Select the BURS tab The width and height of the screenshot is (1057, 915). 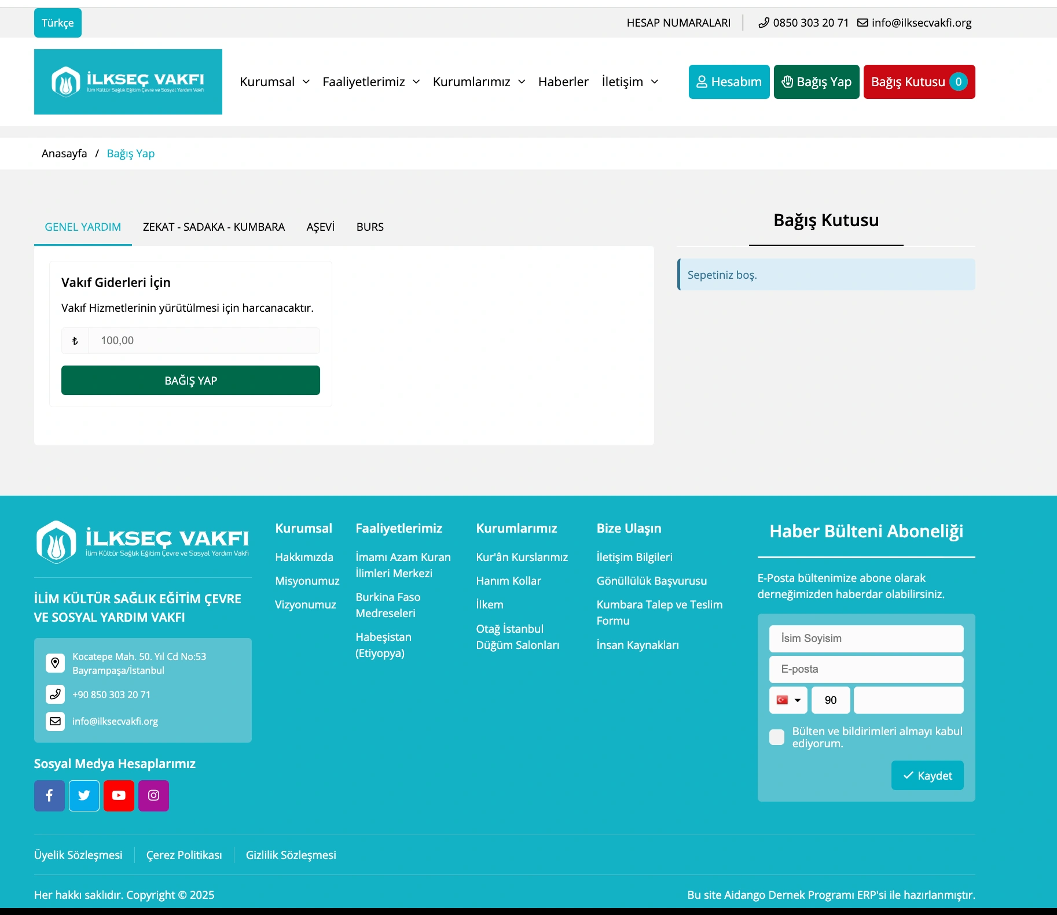(370, 227)
